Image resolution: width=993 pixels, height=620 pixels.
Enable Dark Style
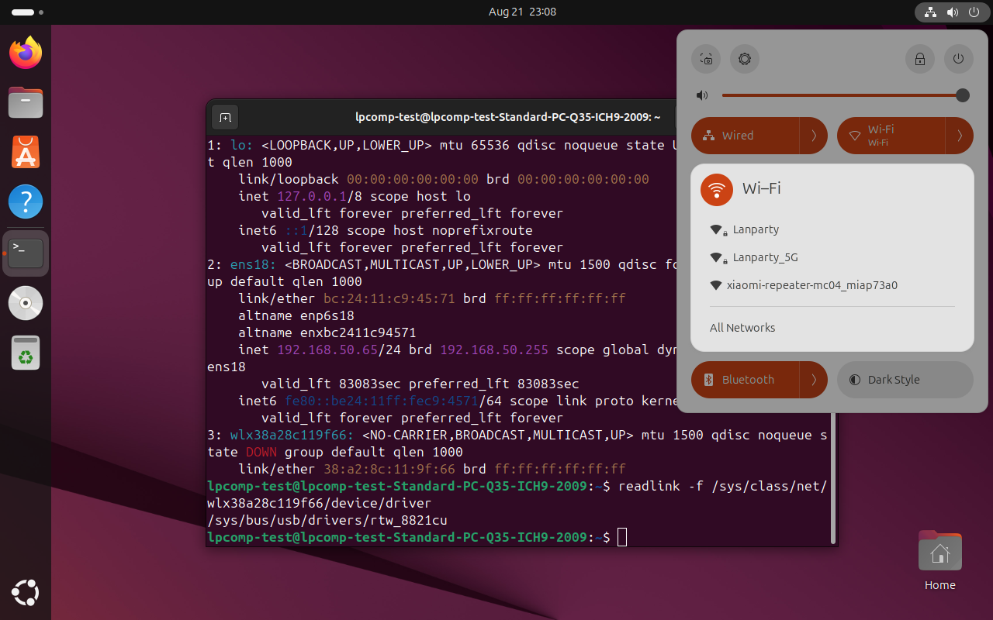(905, 380)
